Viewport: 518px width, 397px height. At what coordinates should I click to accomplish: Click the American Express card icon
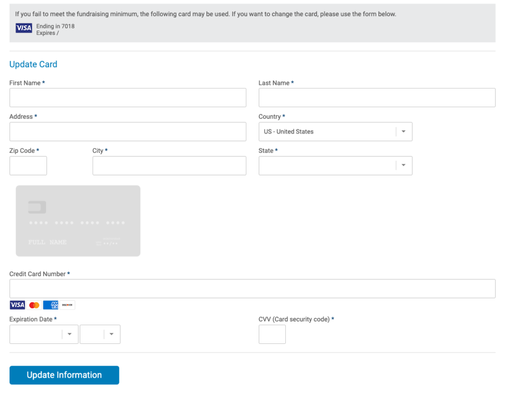click(x=51, y=305)
